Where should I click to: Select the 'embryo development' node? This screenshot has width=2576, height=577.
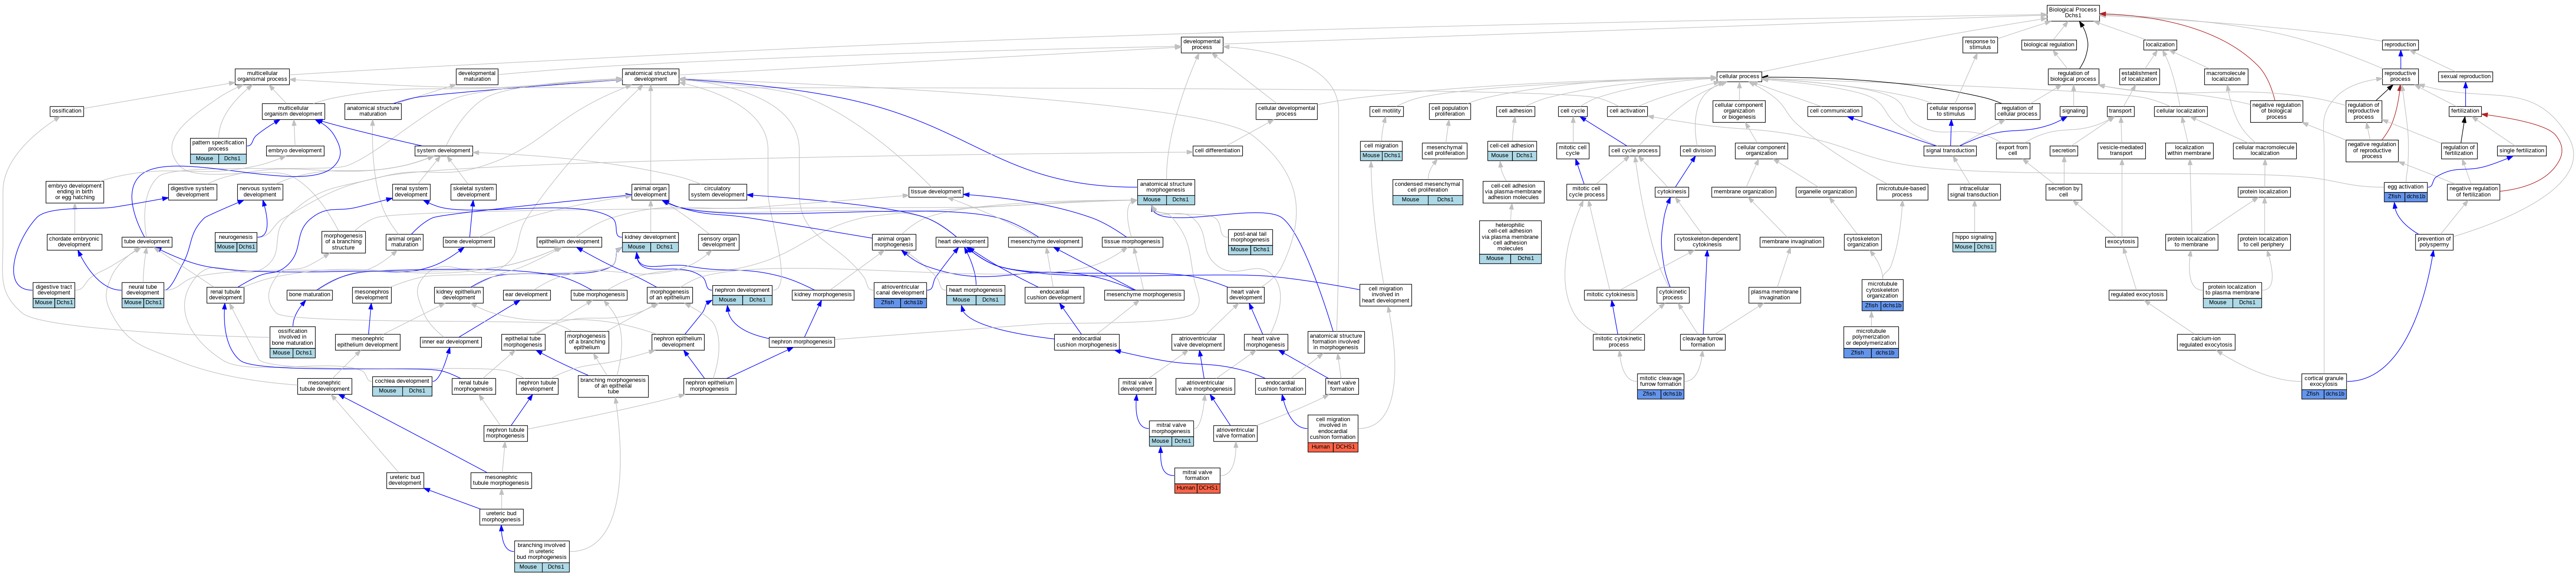[x=295, y=151]
